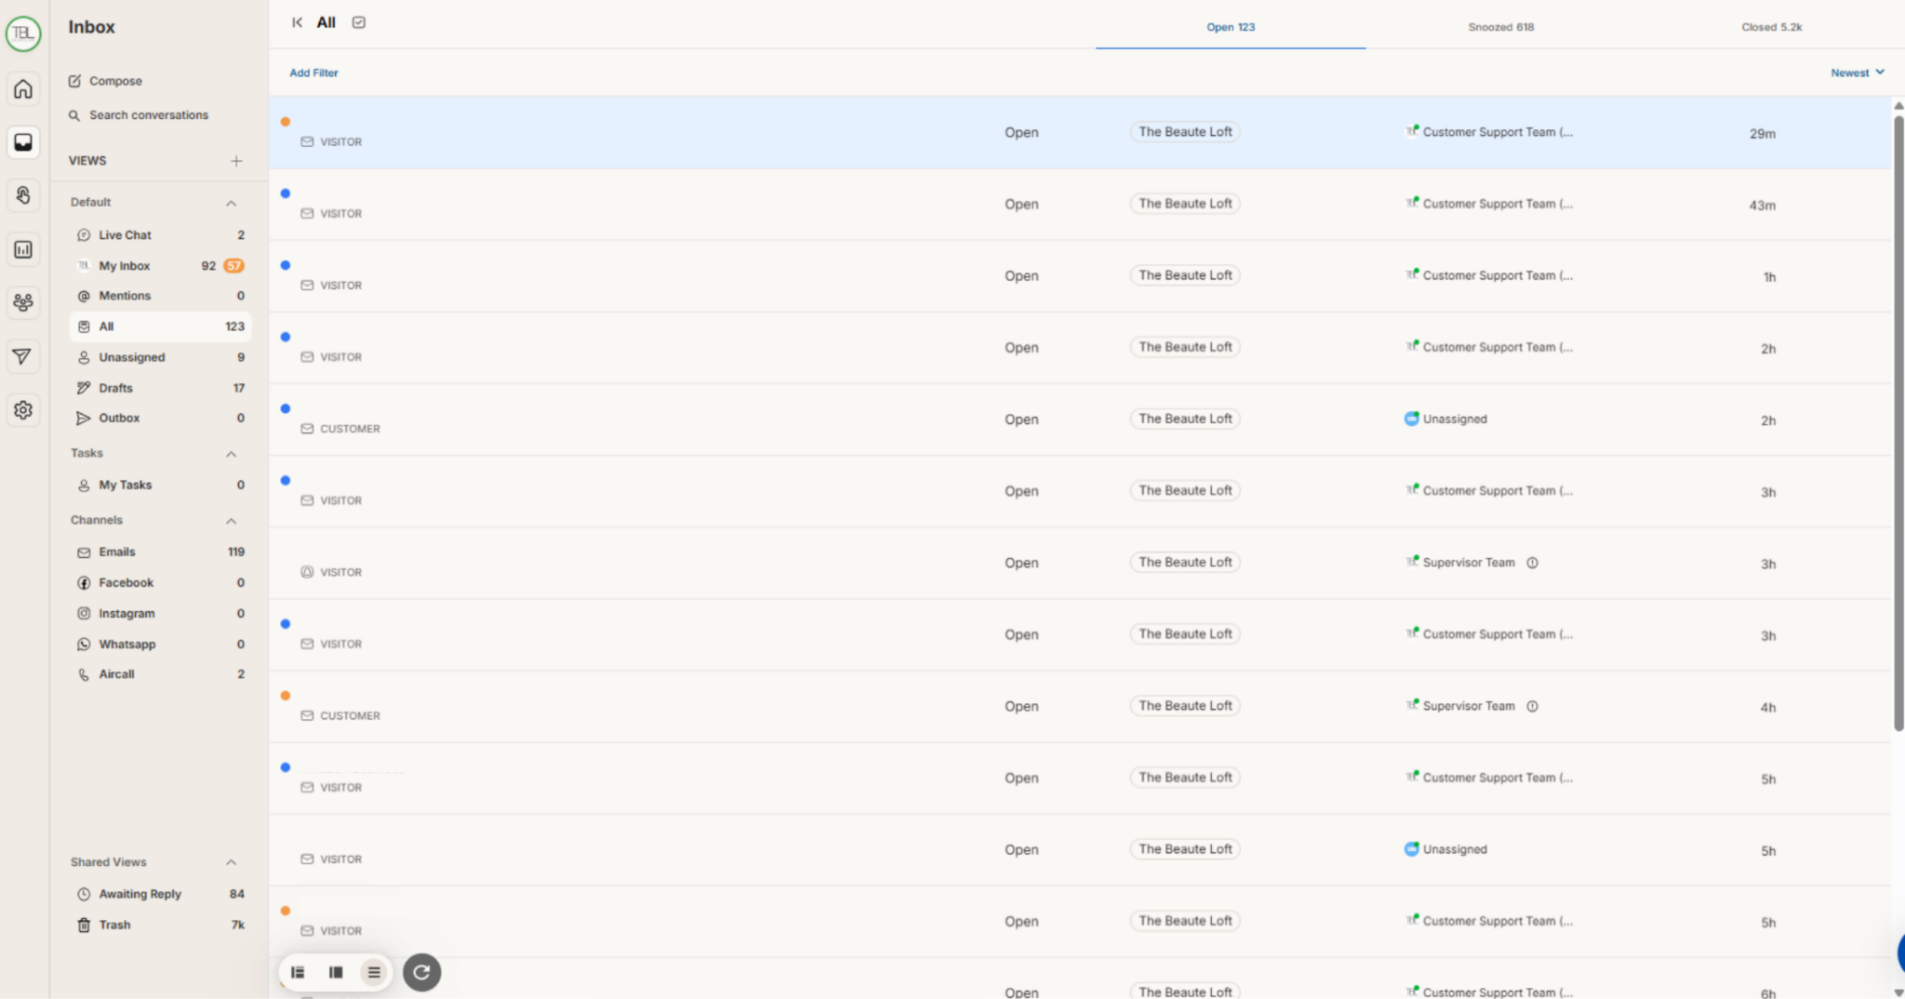
Task: Open the Emails channel
Action: [160, 553]
